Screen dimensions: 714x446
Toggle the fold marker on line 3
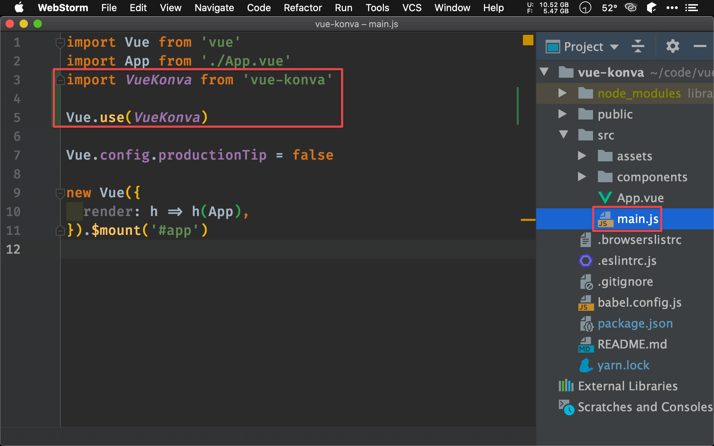click(60, 80)
